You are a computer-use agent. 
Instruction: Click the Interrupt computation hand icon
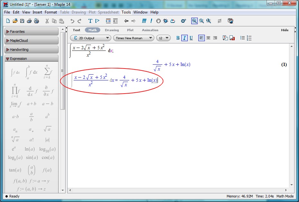coord(159,21)
